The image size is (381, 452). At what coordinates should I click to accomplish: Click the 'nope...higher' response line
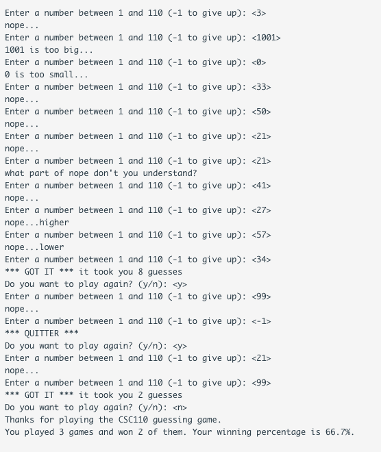pyautogui.click(x=36, y=223)
